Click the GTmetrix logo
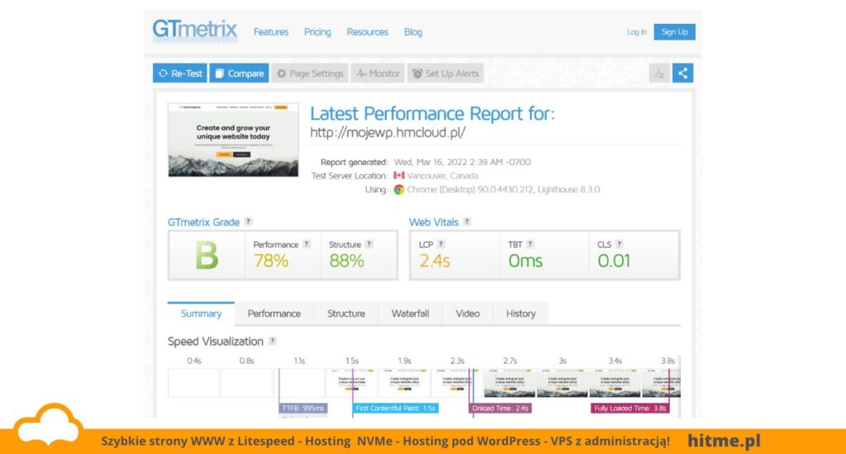 click(195, 30)
